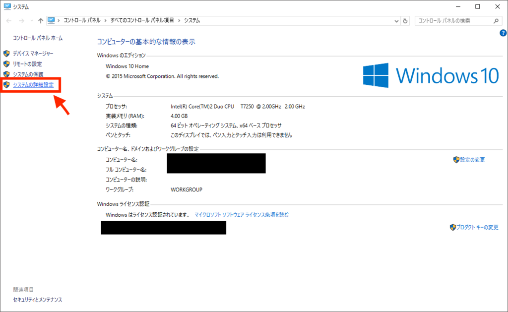The width and height of the screenshot is (508, 312).
Task: Select 'Windows 10 Home' edition text
Action: [x=127, y=66]
